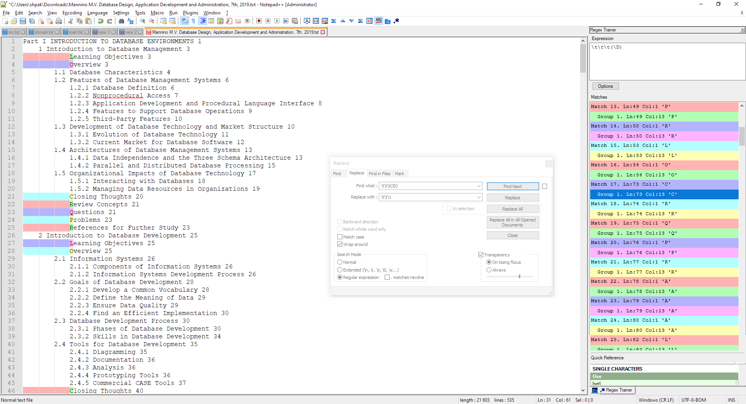This screenshot has width=746, height=404.
Task: Toggle the Monitoring eye icon
Action: tap(247, 21)
